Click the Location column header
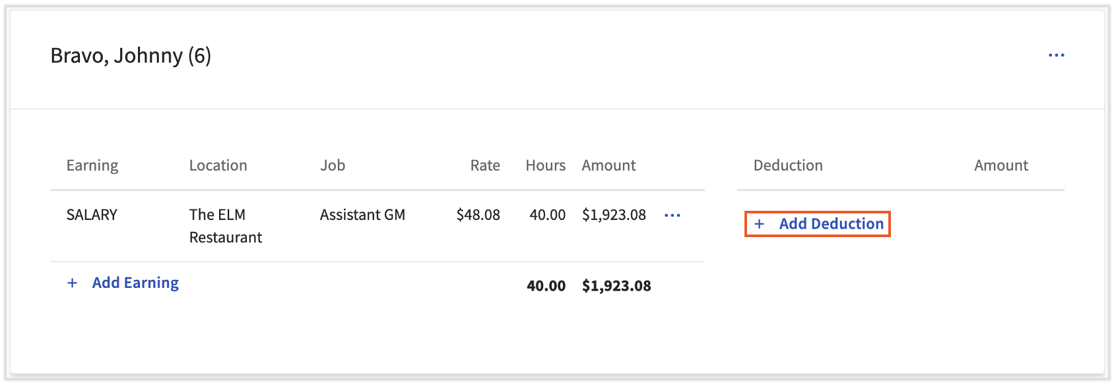 [x=218, y=166]
